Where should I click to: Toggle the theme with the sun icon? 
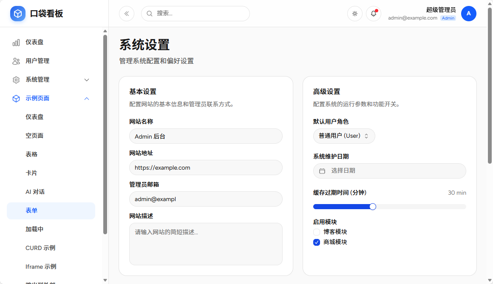[355, 13]
